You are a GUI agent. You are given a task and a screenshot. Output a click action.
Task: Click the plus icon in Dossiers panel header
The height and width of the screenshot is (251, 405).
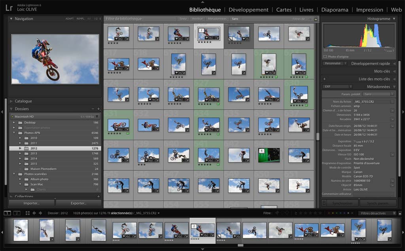(98, 109)
